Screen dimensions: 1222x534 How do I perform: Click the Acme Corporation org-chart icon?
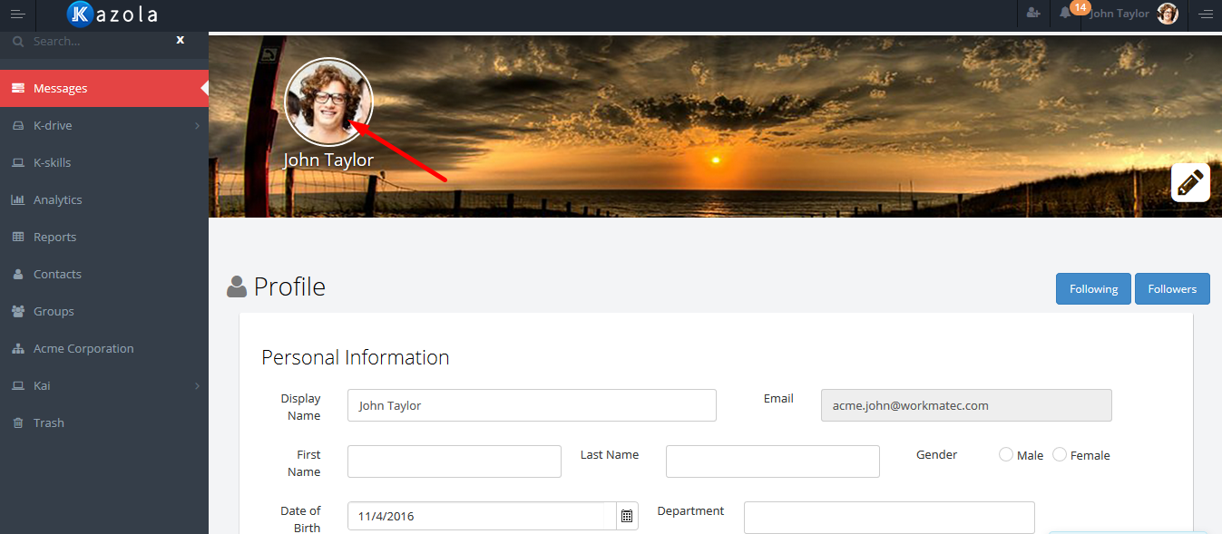17,348
